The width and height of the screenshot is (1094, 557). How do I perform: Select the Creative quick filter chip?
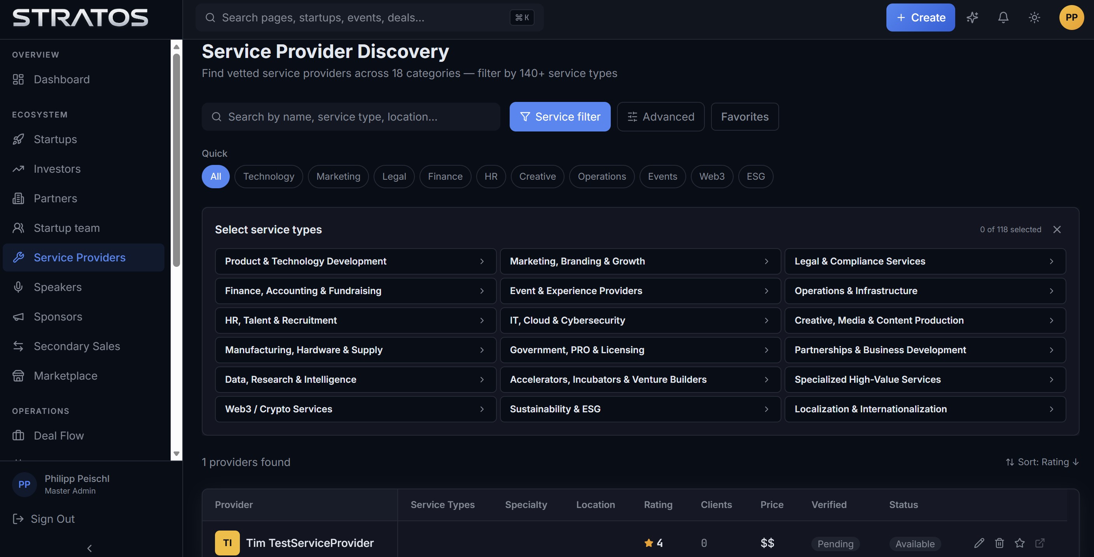tap(537, 176)
